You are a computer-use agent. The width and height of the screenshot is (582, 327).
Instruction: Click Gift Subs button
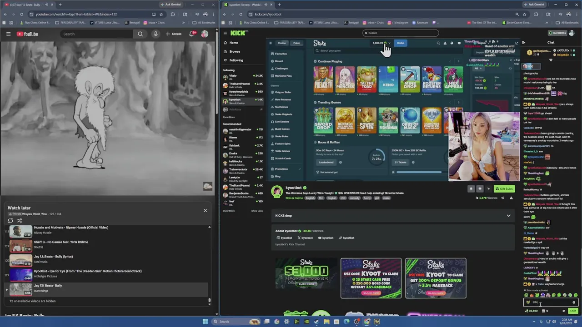click(x=504, y=189)
